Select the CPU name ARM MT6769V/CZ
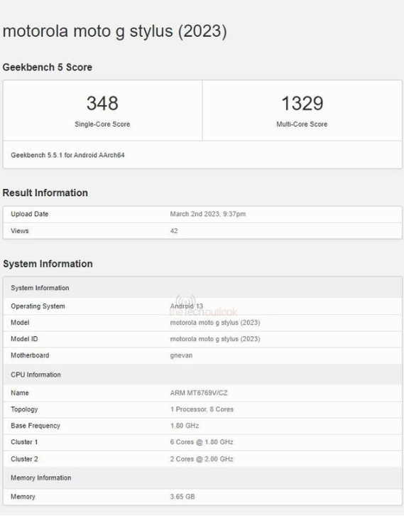Viewport: 404px width, 516px height. coord(199,393)
